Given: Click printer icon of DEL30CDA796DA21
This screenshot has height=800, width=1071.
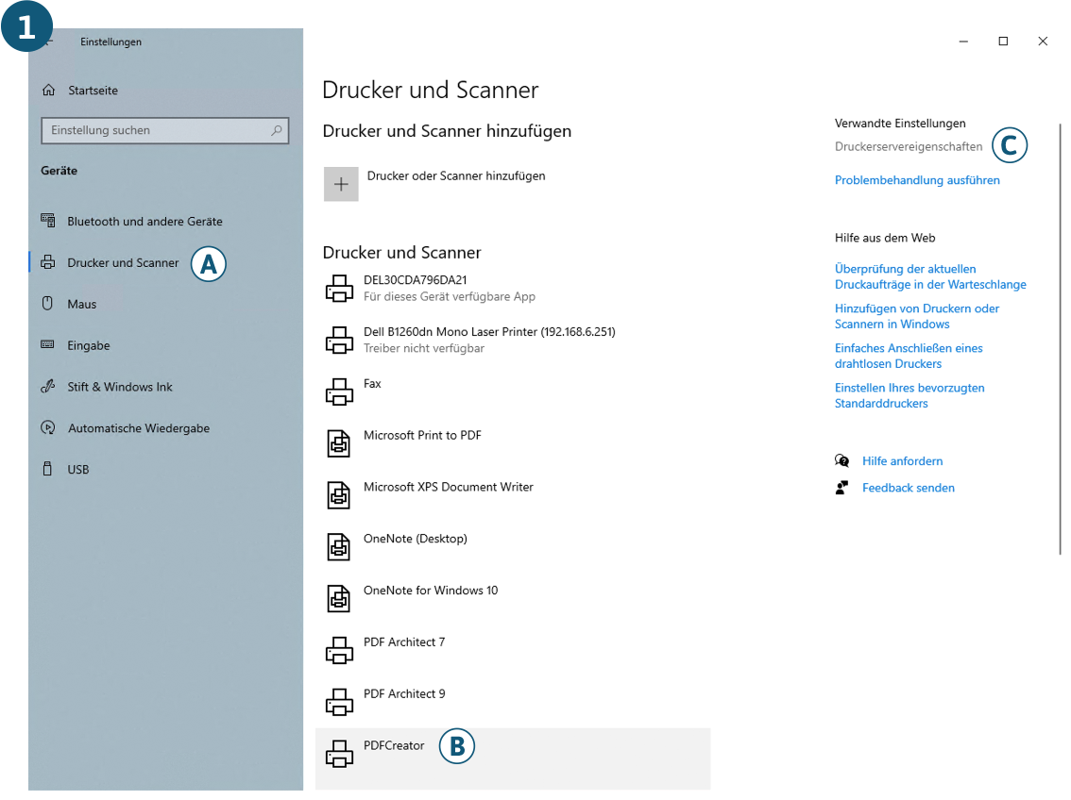Looking at the screenshot, I should click(x=339, y=288).
